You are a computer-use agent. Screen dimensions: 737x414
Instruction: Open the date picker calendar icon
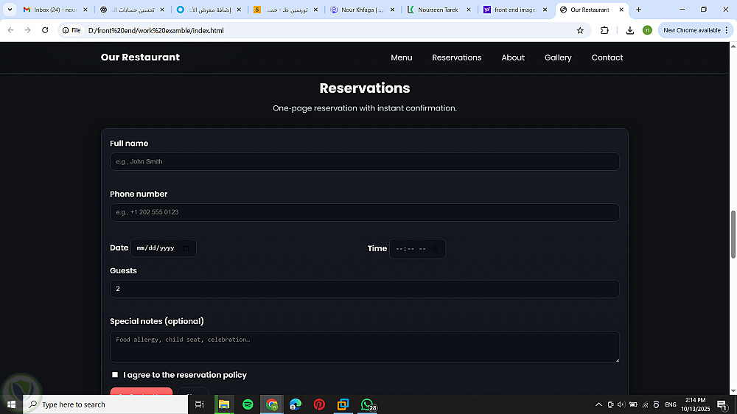pos(186,248)
